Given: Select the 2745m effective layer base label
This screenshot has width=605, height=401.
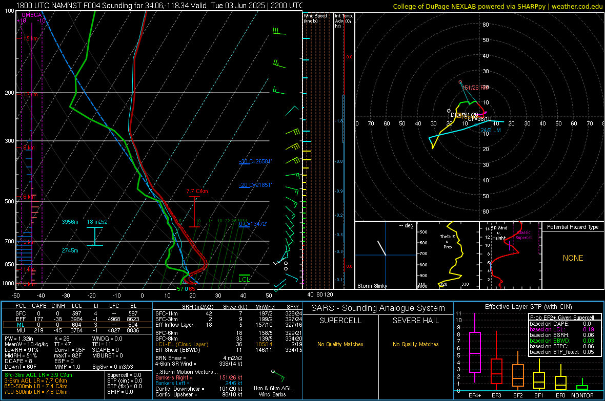Looking at the screenshot, I should point(70,250).
